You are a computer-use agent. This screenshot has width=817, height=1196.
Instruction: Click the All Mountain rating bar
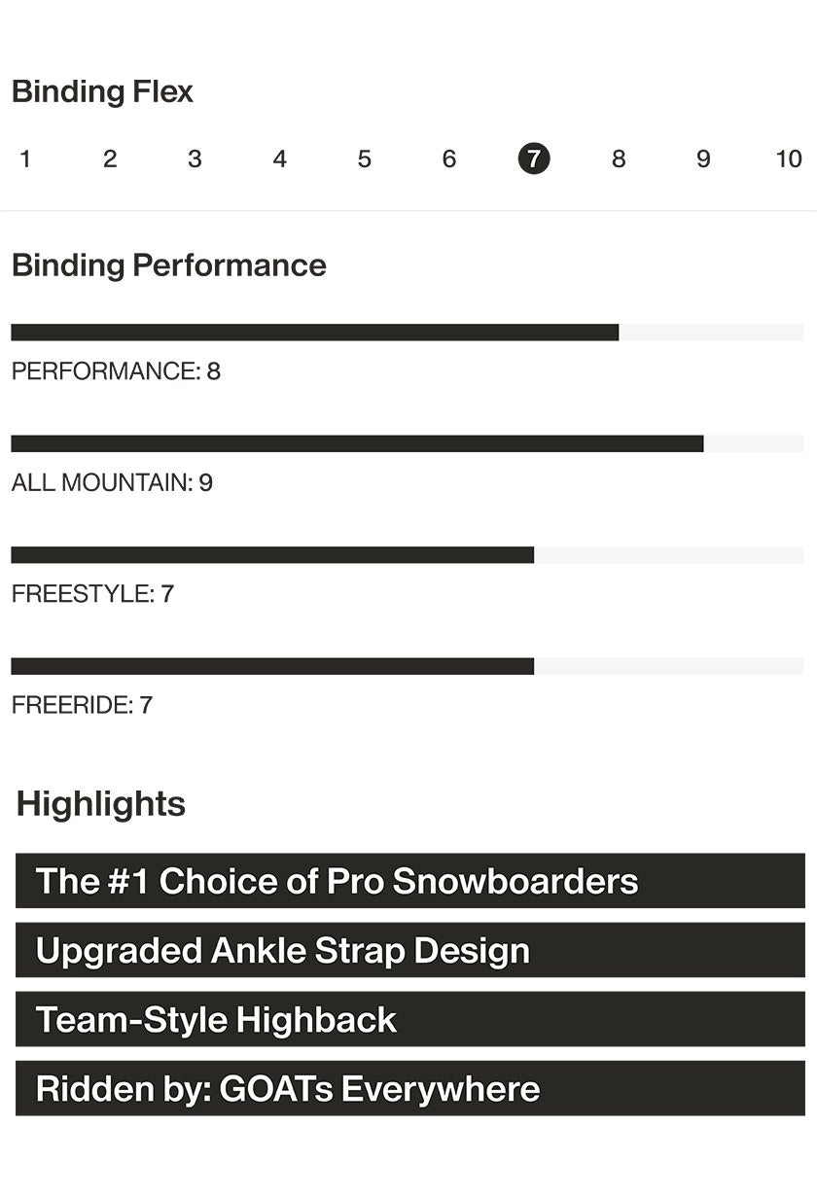coord(408,443)
